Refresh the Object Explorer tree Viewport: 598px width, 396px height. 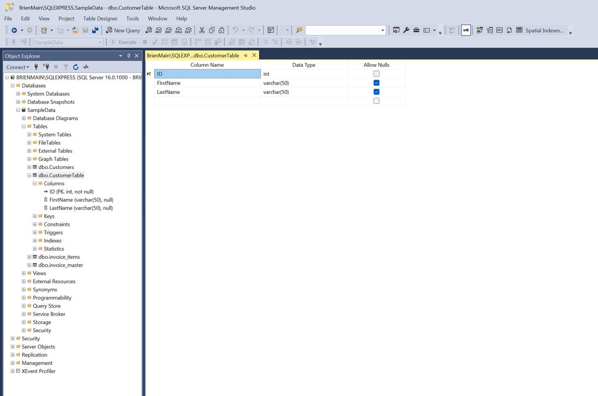click(76, 67)
